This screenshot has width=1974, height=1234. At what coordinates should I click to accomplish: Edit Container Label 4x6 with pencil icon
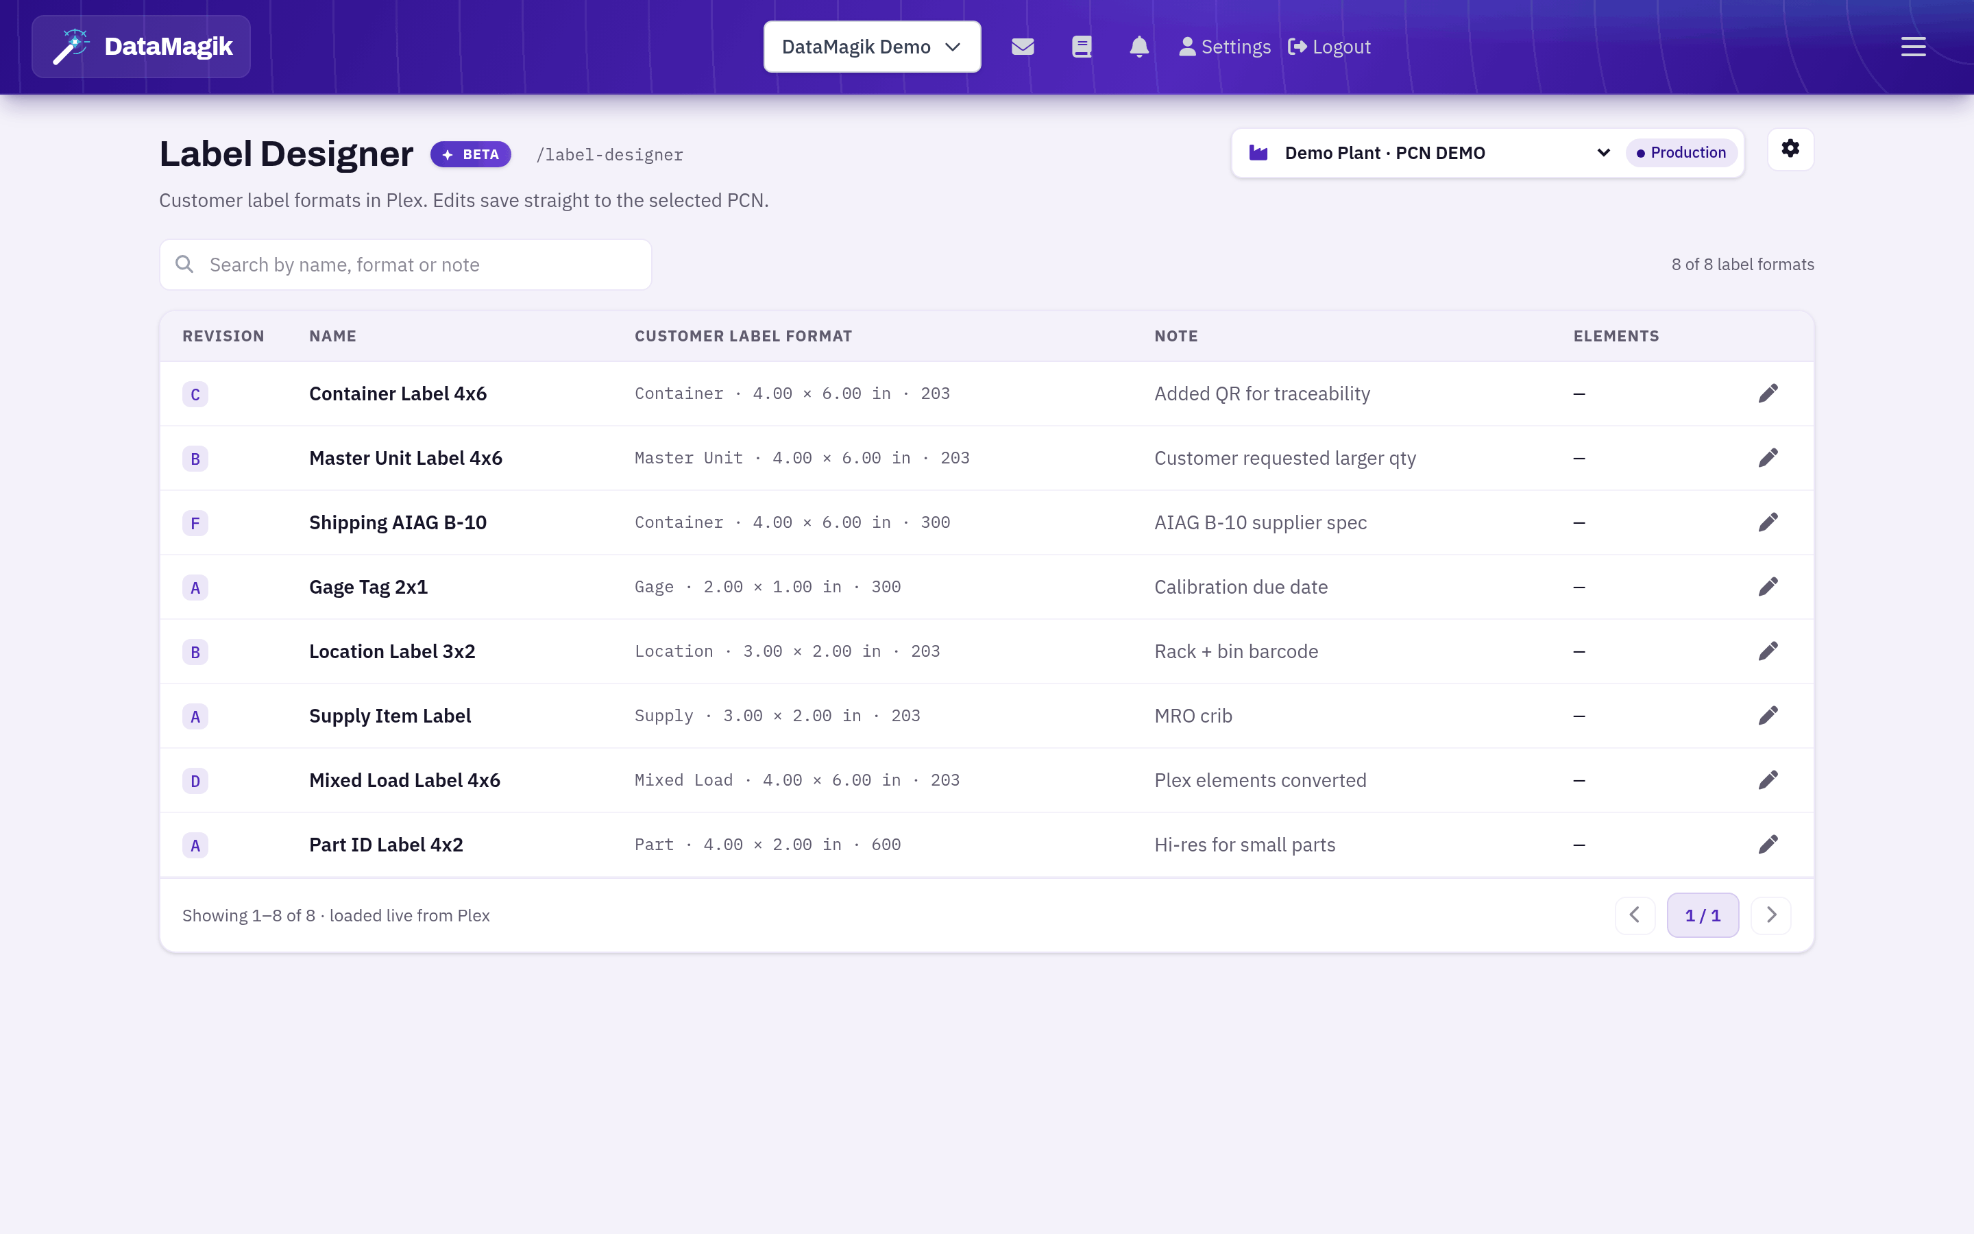point(1768,394)
